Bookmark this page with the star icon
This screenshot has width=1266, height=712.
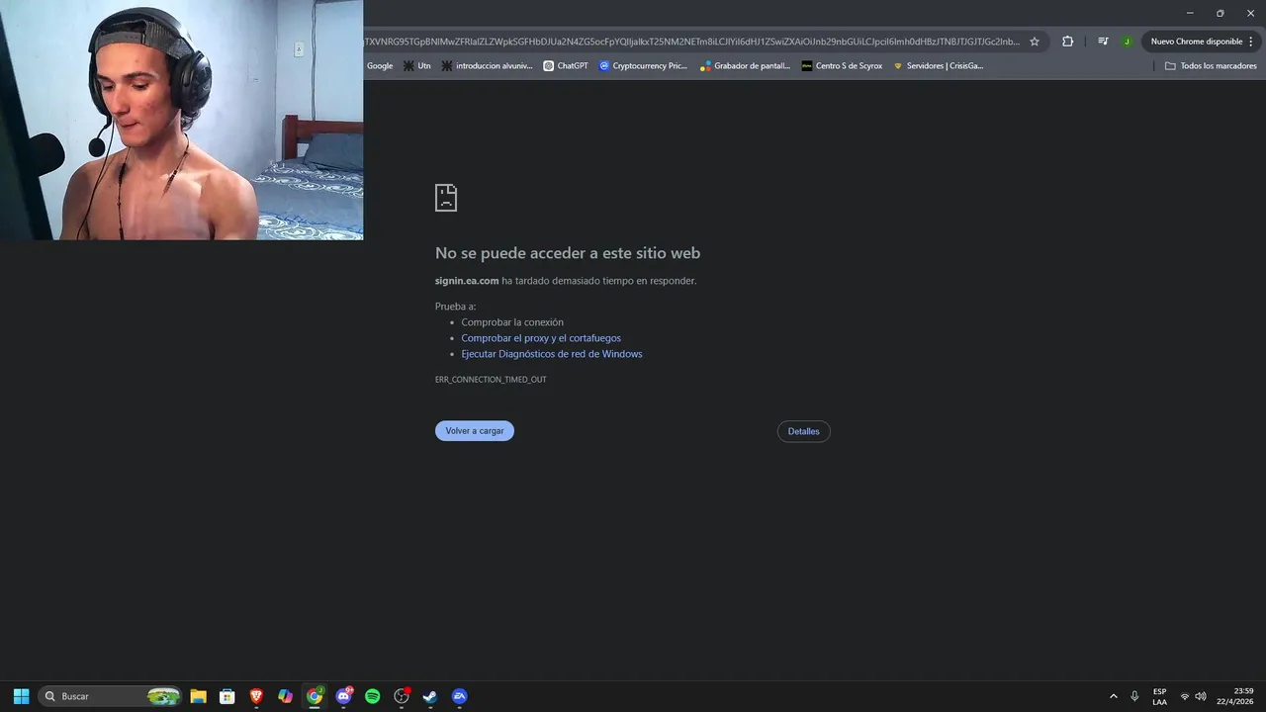[1035, 42]
